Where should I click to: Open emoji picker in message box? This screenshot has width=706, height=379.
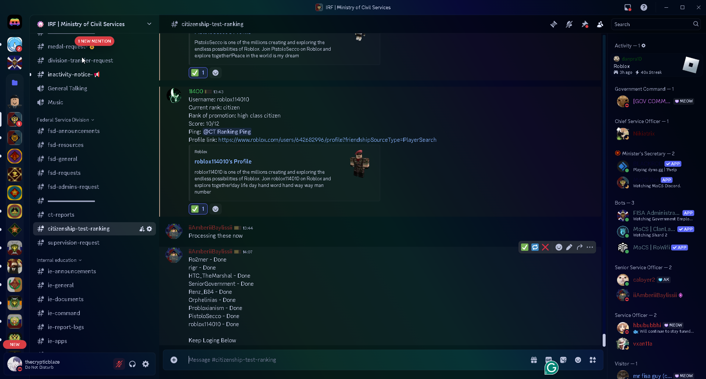[x=578, y=360]
